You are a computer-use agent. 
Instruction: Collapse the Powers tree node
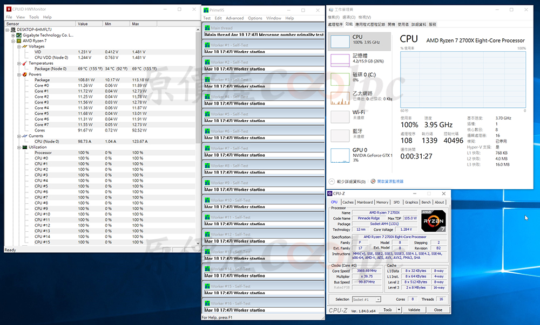[19, 74]
